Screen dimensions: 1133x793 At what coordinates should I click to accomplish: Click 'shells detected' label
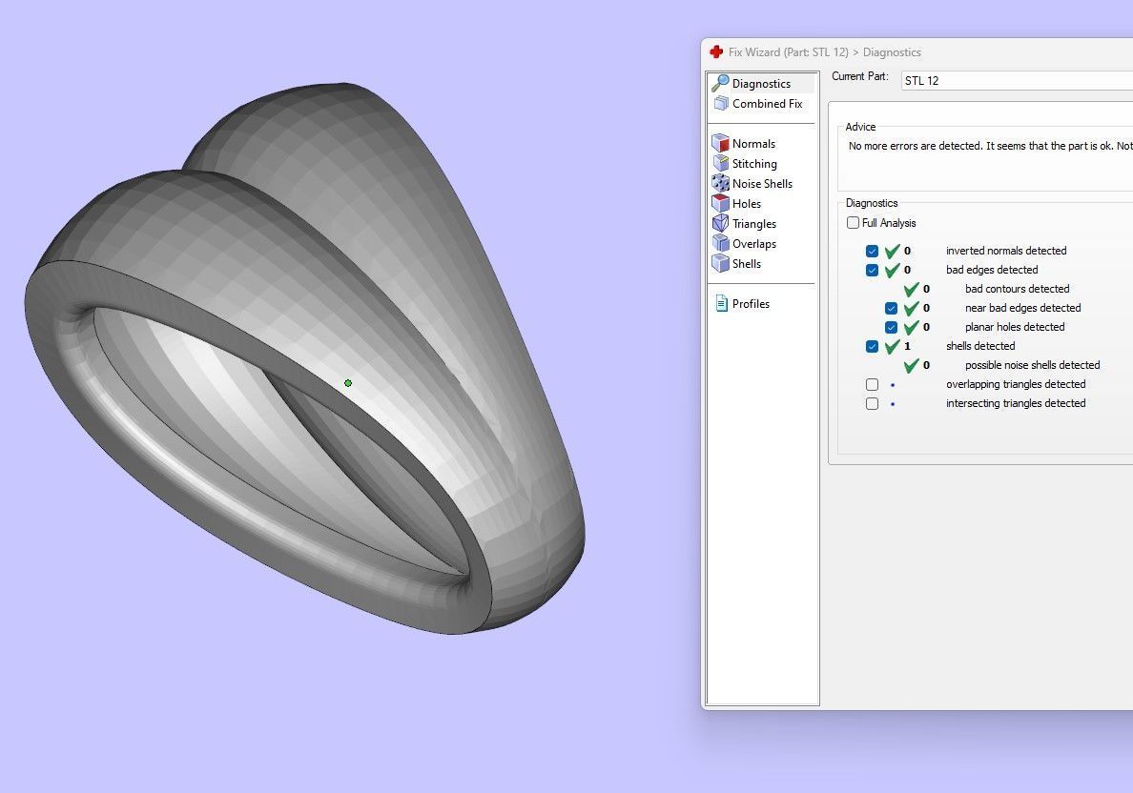[980, 346]
